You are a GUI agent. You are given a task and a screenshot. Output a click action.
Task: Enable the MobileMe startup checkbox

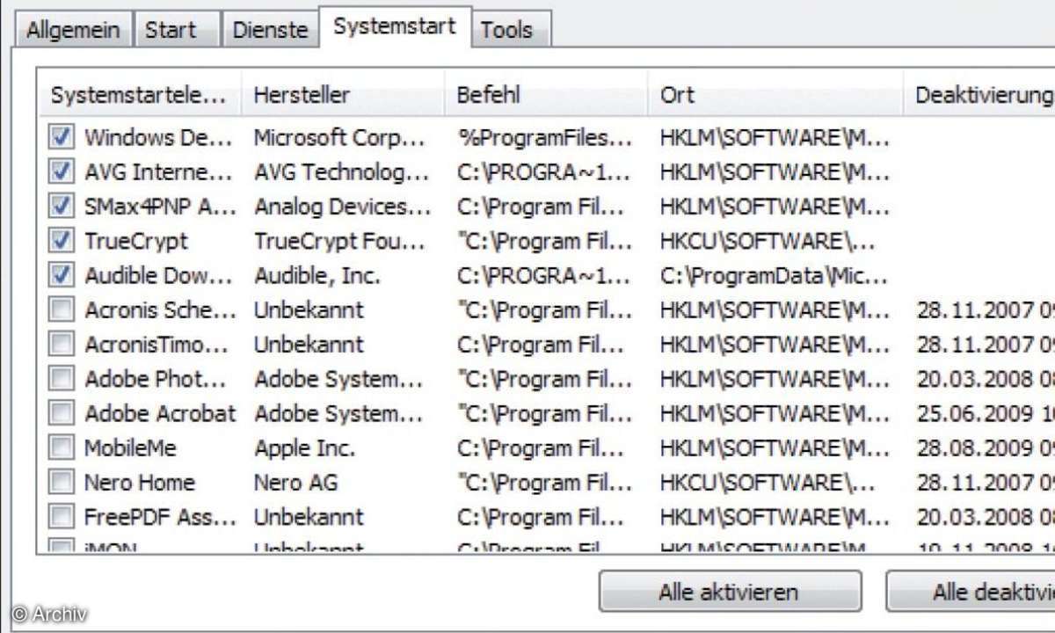pos(62,447)
